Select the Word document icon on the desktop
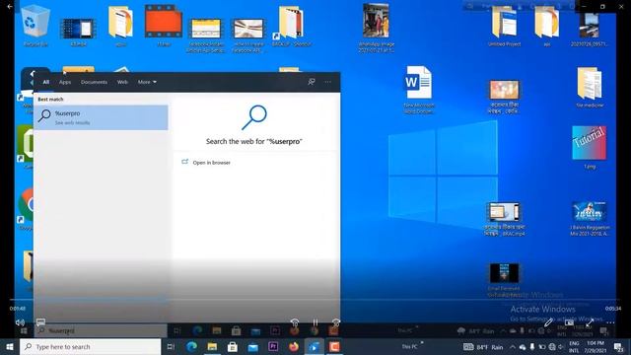631x355 pixels. (418, 90)
